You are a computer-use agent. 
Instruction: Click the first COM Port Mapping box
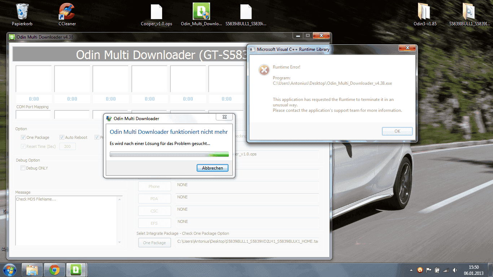(34, 115)
